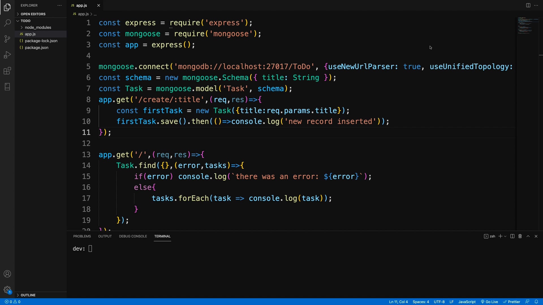
Task: Open terminal profile dropdown chevron
Action: [506, 236]
